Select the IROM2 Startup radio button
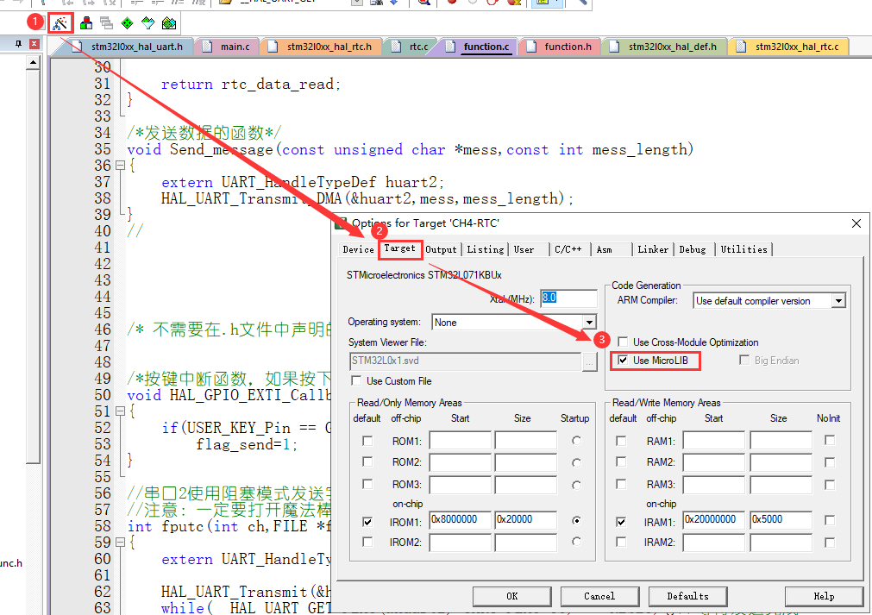Viewport: 872px width, 615px height. coord(577,542)
